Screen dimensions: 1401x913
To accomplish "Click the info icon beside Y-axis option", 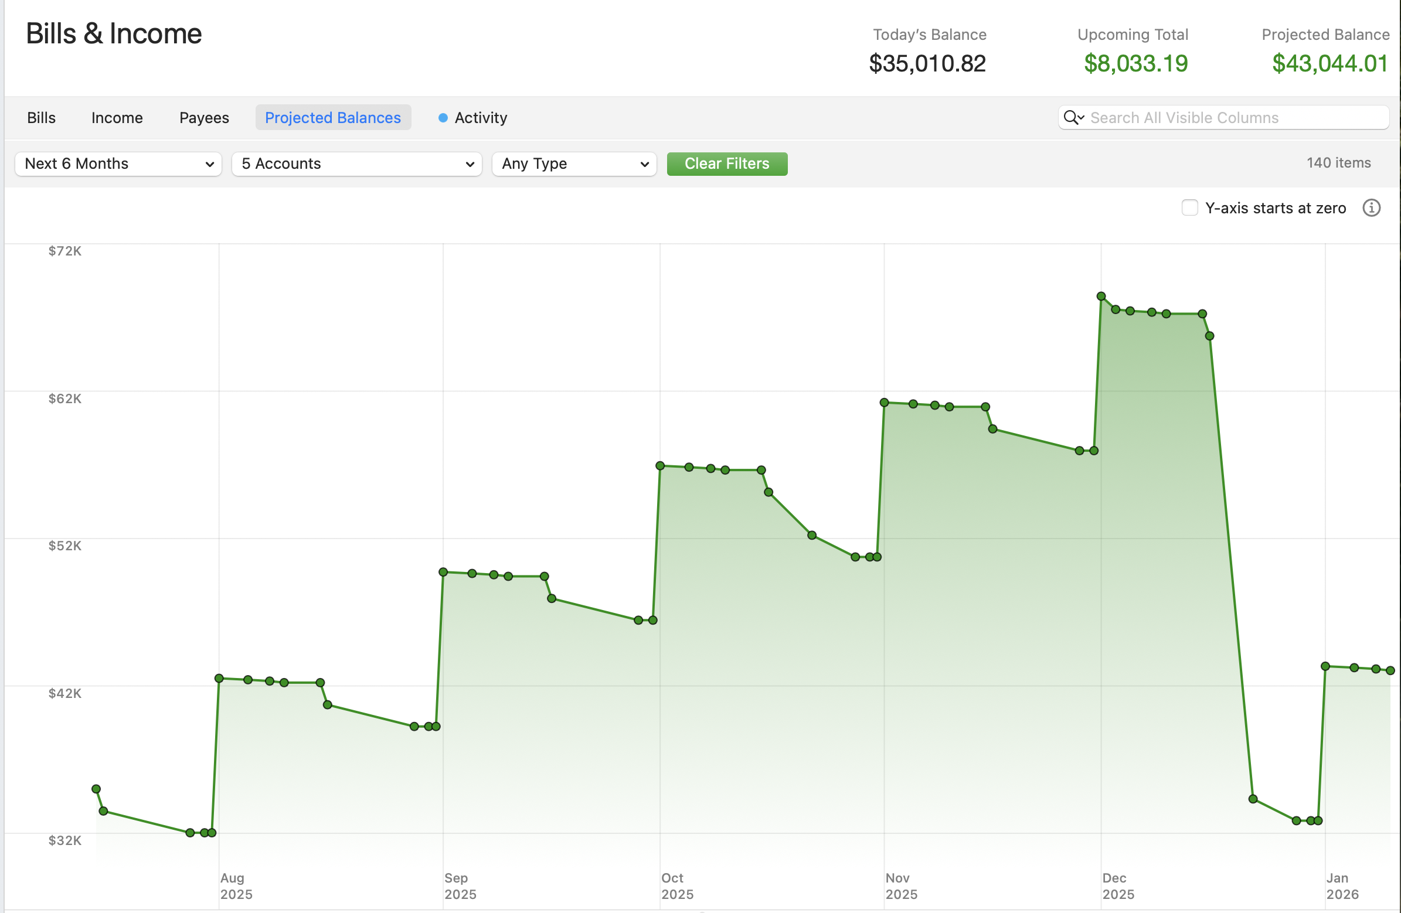I will click(x=1371, y=208).
